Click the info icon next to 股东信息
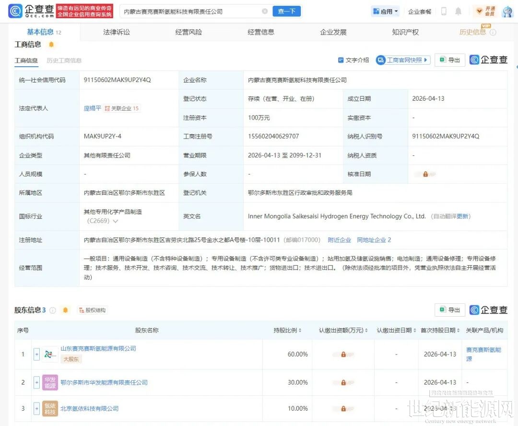Image resolution: width=518 pixels, height=426 pixels. pos(53,310)
